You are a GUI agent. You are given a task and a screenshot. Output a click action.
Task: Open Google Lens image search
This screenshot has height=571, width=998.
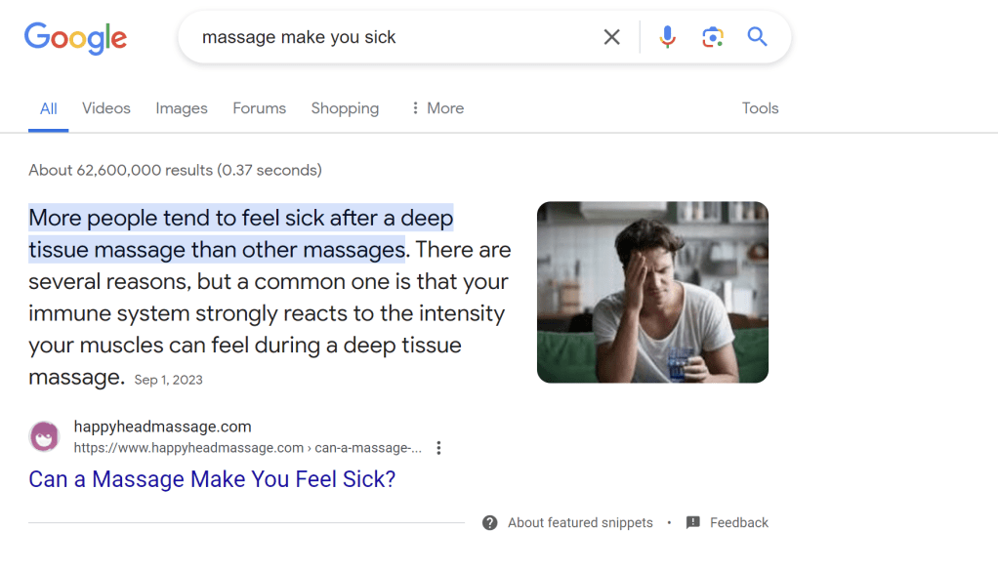tap(713, 37)
